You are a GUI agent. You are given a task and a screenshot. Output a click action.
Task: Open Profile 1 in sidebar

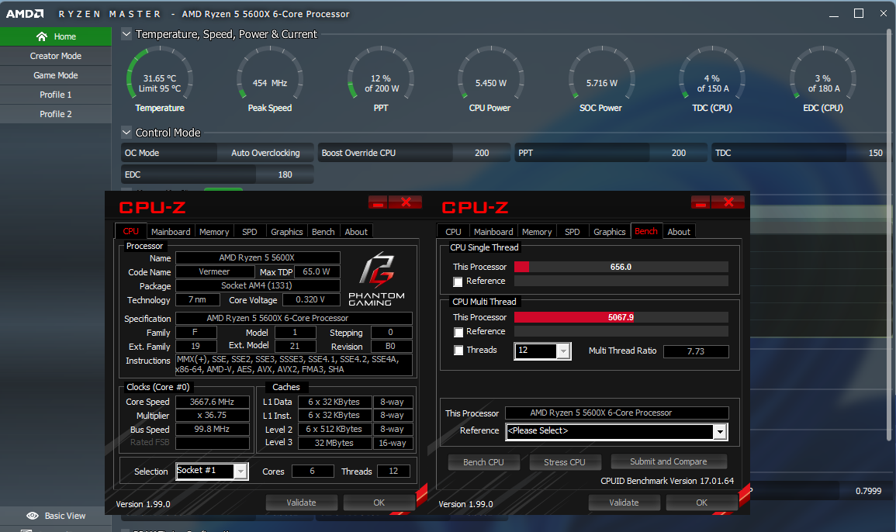pos(55,95)
